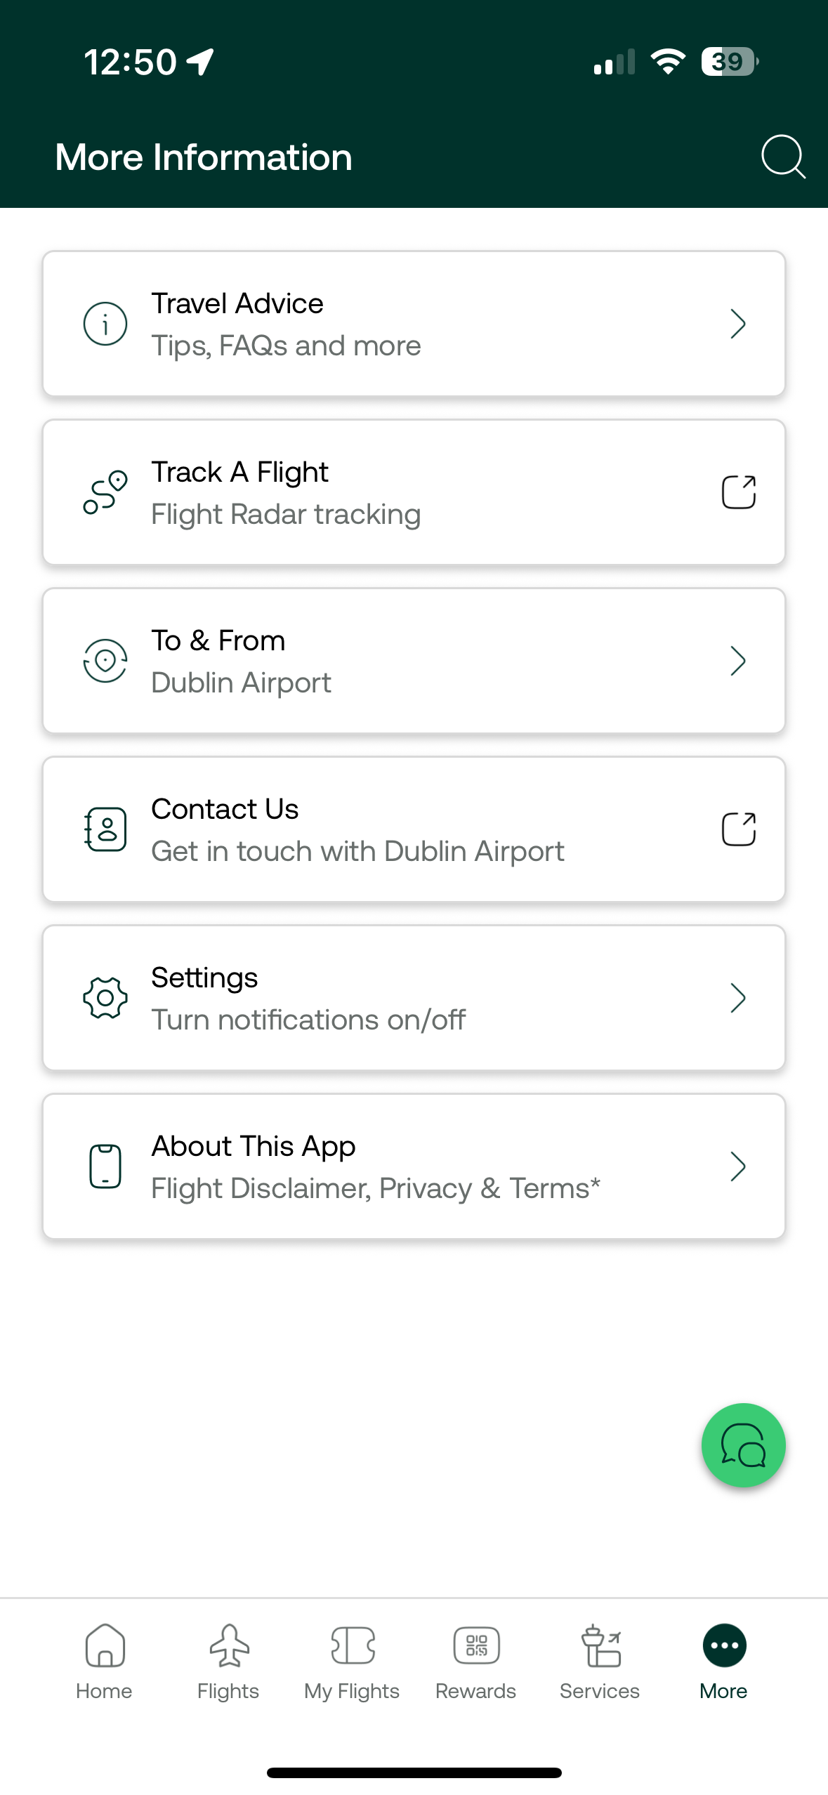Tap the Track A Flight route icon
Image resolution: width=828 pixels, height=1795 pixels.
(105, 492)
